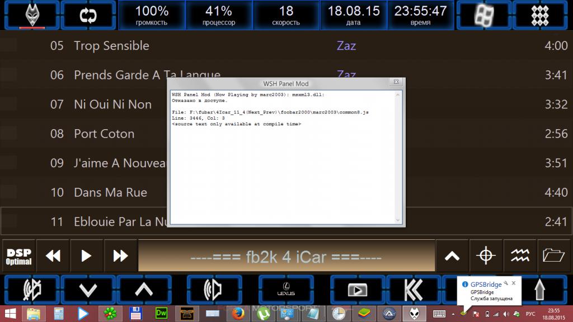
Task: Play the track Trop Sensible
Action: point(111,46)
